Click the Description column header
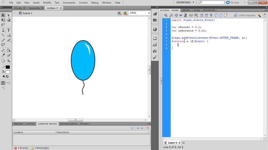Image resolution: width=268 pixels, height=150 pixels. tap(103, 132)
